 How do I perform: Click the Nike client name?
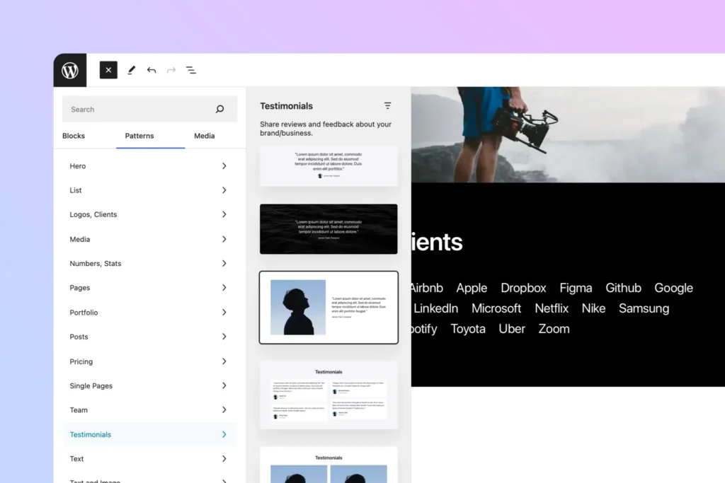(x=594, y=308)
